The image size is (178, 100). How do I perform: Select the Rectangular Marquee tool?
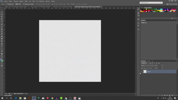click(2, 12)
